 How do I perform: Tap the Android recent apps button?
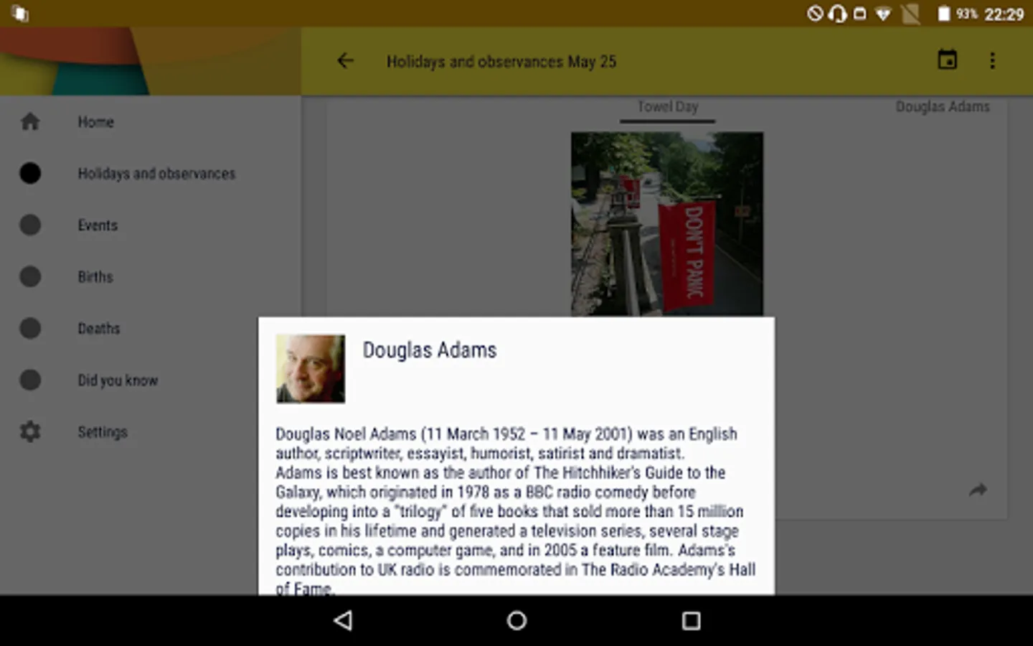click(691, 620)
